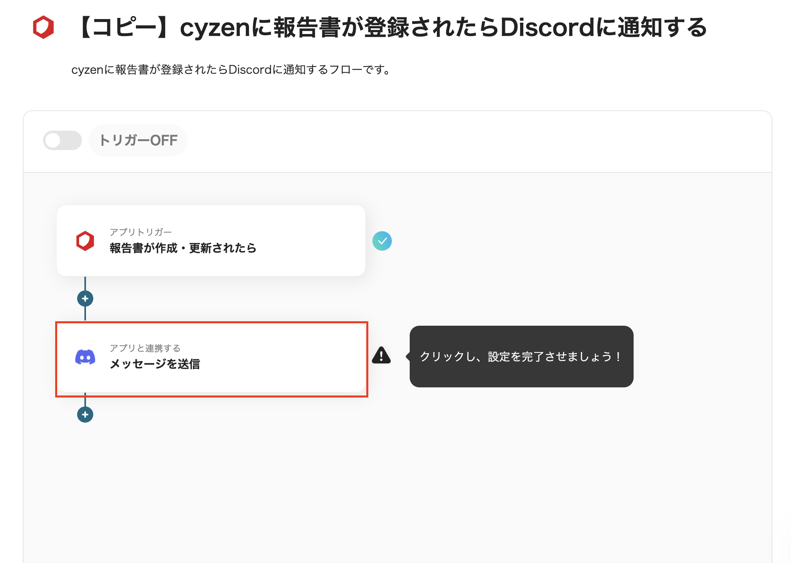Image resolution: width=791 pixels, height=563 pixels.
Task: Click the connector line below the trigger card
Action: click(x=85, y=283)
